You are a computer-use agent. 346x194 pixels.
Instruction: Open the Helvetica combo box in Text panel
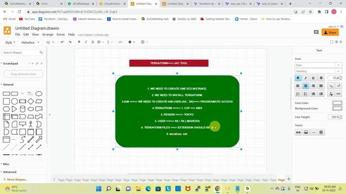[x=318, y=71]
